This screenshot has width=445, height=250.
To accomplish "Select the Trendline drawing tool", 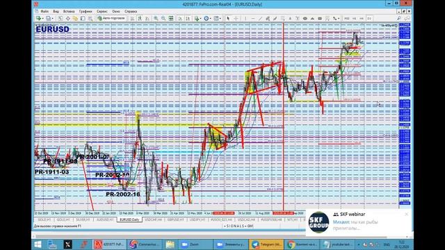I will [x=260, y=19].
